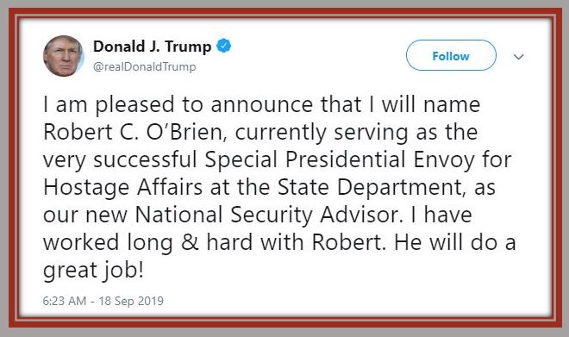Image resolution: width=569 pixels, height=337 pixels.
Task: Click the ampersand symbol in the tweet
Action: (191, 242)
